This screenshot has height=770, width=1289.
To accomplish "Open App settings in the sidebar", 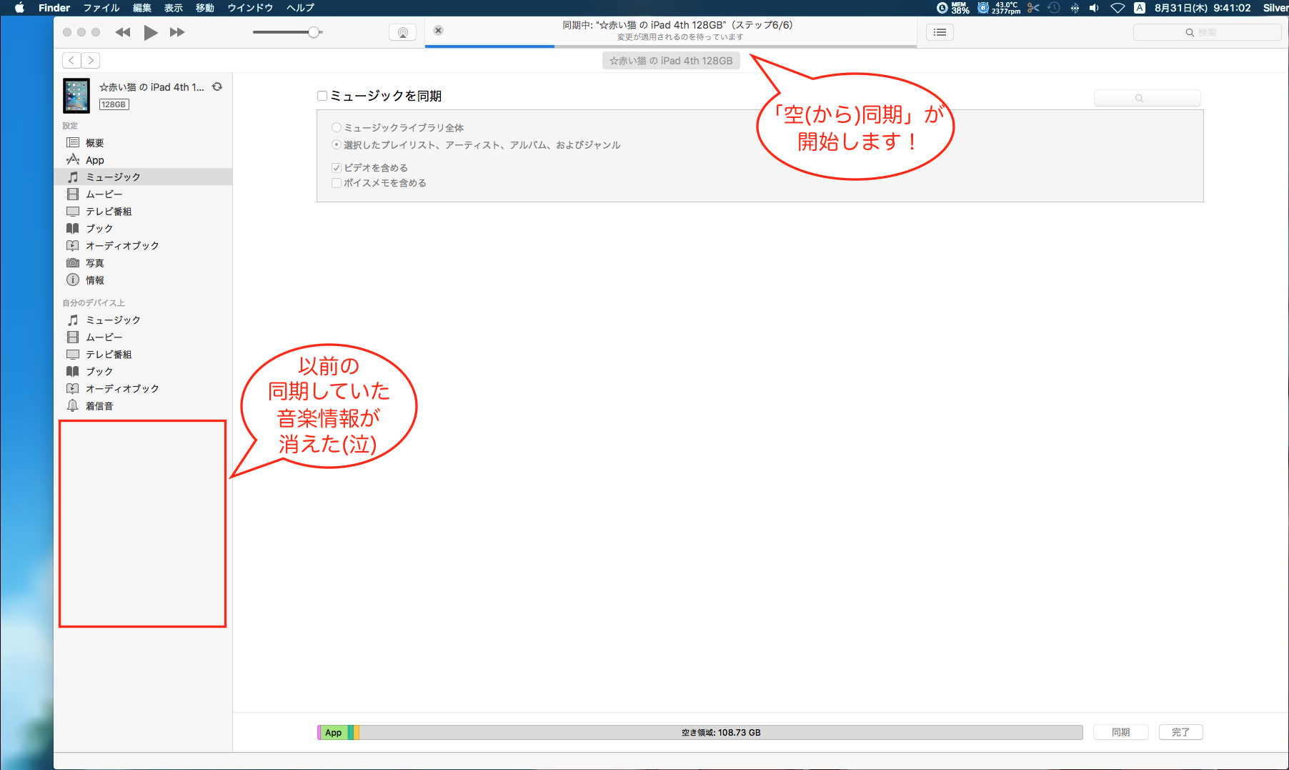I will click(143, 160).
